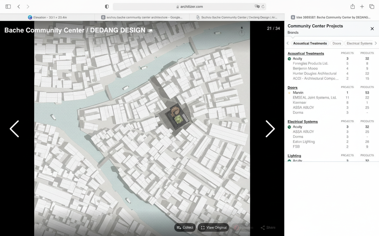Screen dimensions: 379x236
Task: Go to the next gallery image
Action: point(270,129)
